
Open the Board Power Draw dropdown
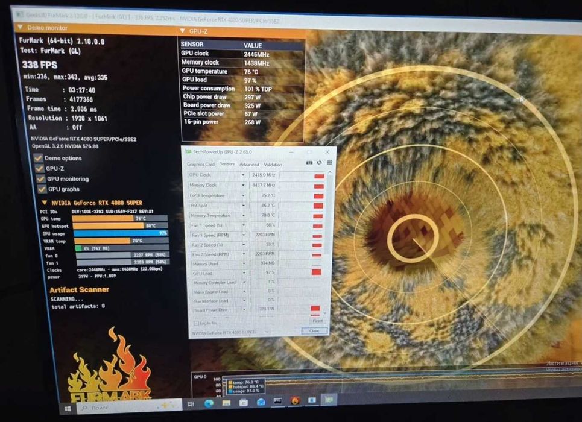pyautogui.click(x=245, y=309)
